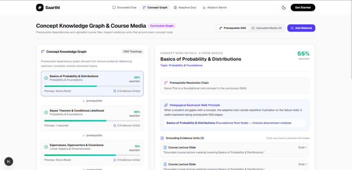
Task: Click the 65% mastery value
Action: pos(137,112)
